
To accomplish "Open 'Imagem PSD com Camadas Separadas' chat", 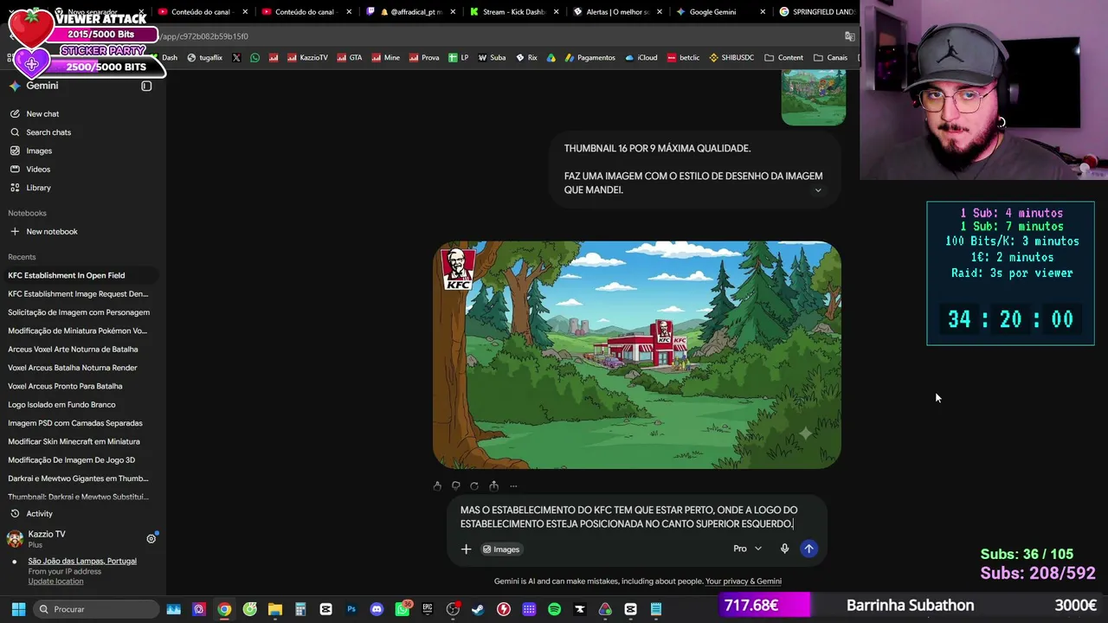I will click(80, 423).
